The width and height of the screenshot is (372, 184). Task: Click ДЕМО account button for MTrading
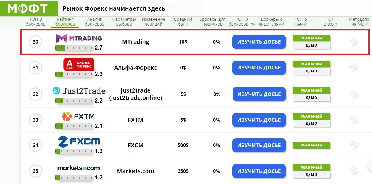click(311, 46)
